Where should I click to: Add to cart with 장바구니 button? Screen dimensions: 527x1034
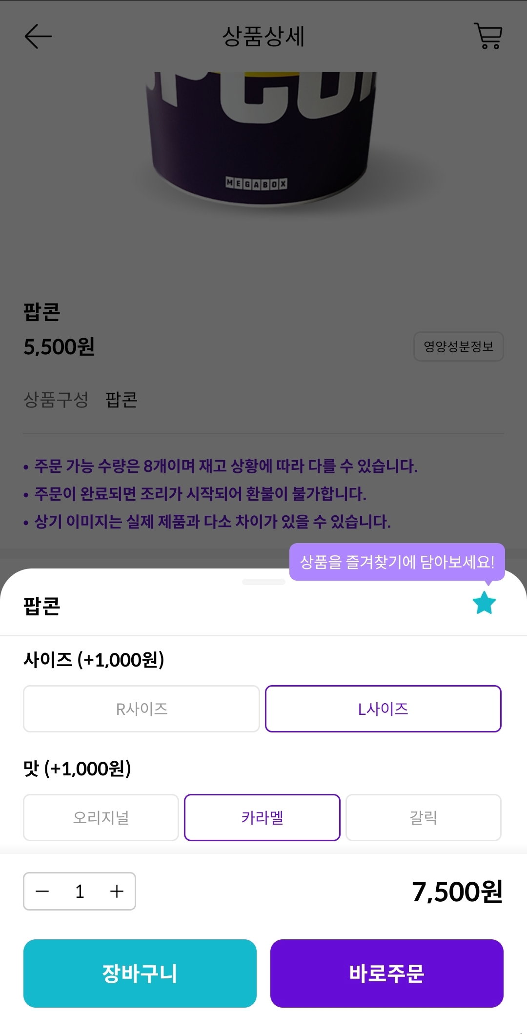[x=140, y=973]
